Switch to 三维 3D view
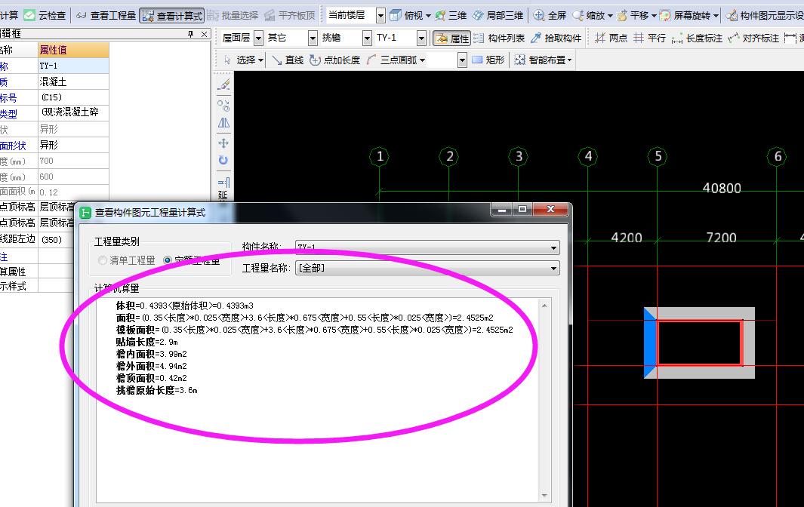 [x=451, y=15]
